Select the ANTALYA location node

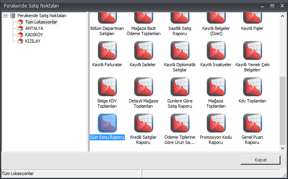pyautogui.click(x=34, y=28)
